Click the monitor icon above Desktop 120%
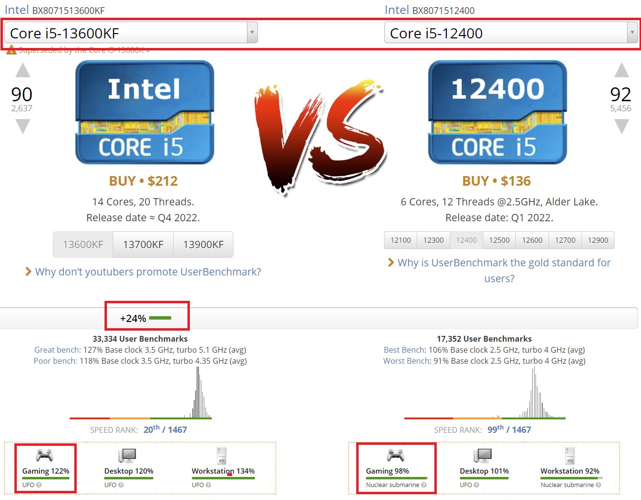Viewport: 641px width, 500px height. (127, 455)
